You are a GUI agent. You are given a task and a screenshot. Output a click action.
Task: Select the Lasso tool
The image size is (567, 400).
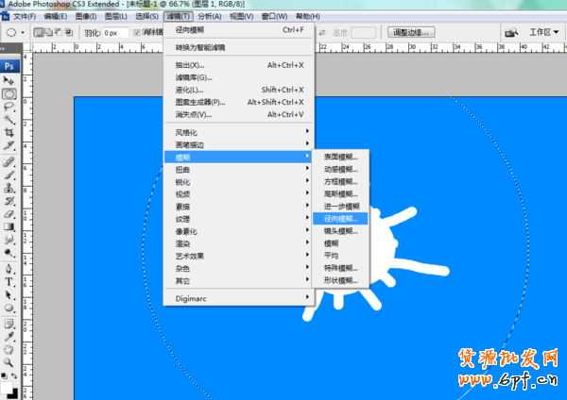[9, 108]
